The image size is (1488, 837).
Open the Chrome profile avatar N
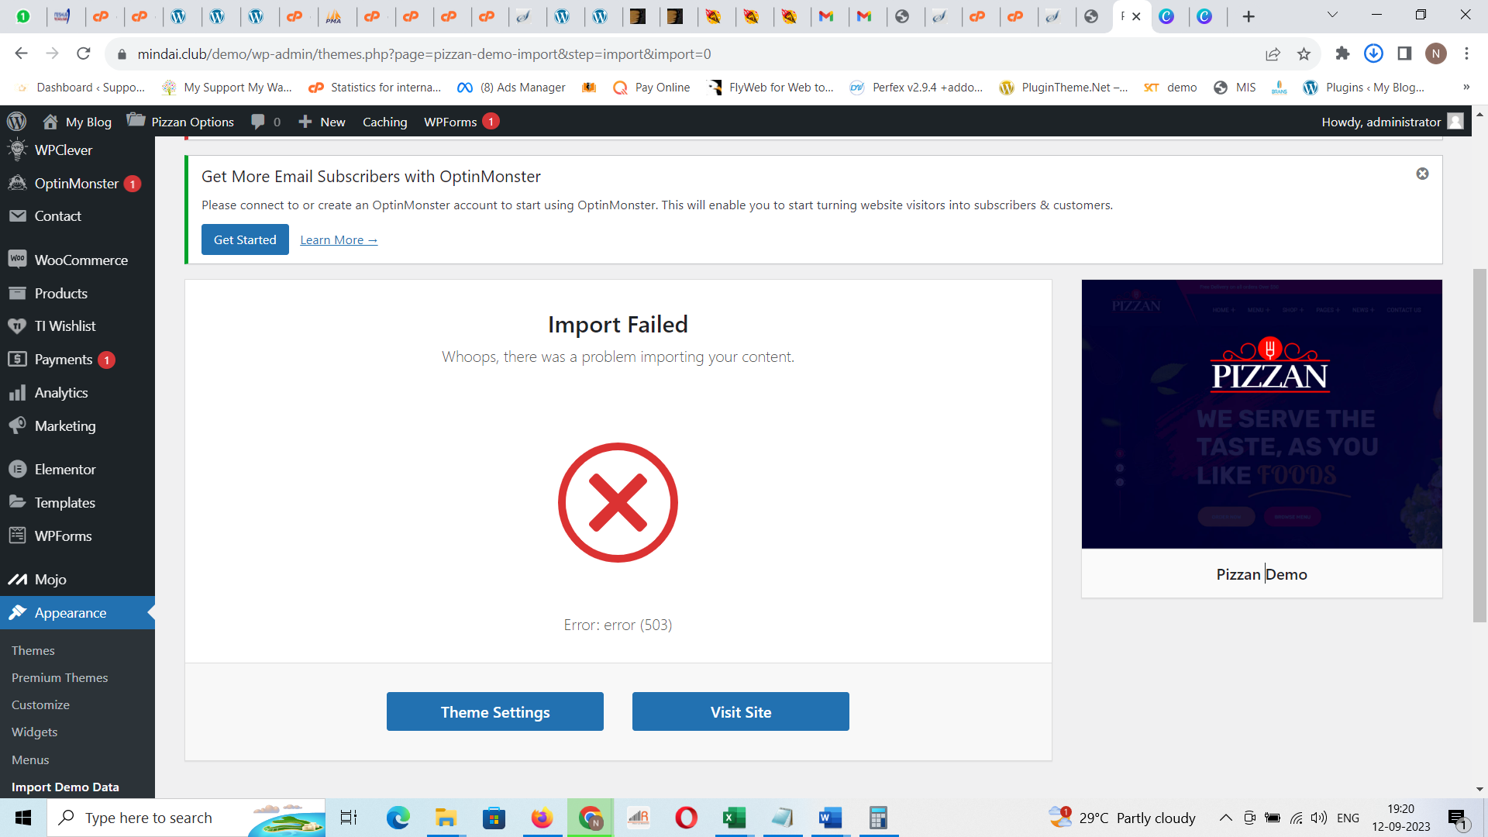1436,53
